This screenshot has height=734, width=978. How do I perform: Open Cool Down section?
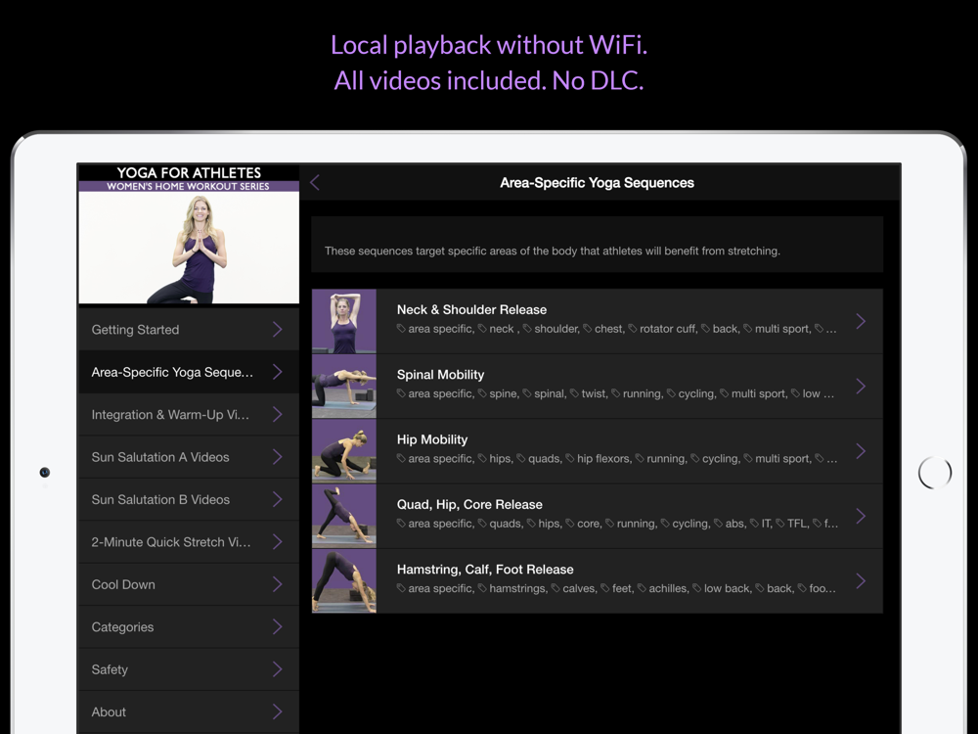[x=189, y=584]
